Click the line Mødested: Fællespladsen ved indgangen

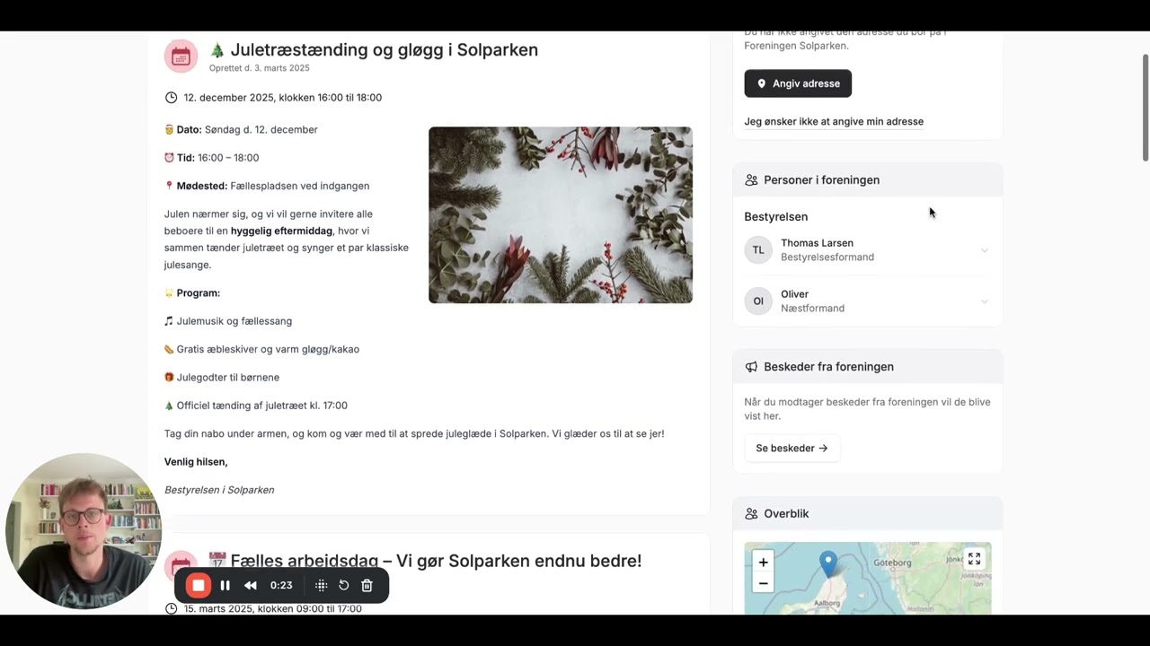pos(267,186)
